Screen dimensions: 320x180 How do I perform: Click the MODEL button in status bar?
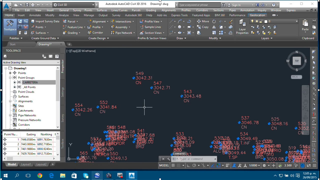click(164, 165)
